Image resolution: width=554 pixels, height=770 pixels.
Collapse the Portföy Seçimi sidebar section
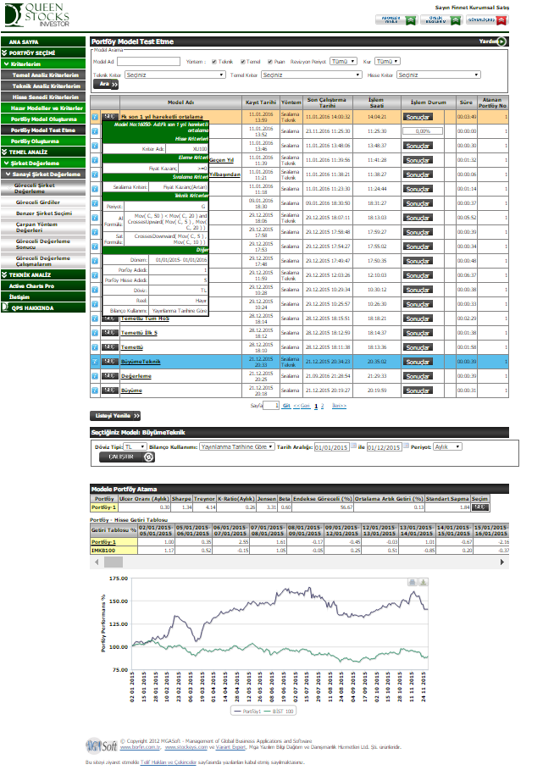pyautogui.click(x=43, y=53)
